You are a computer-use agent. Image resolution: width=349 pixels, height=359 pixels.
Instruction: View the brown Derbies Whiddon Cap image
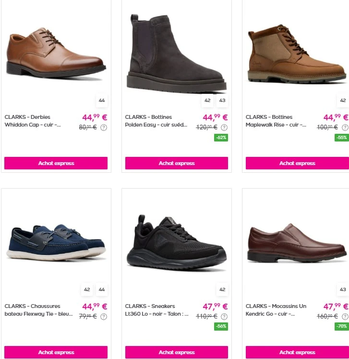pos(56,53)
